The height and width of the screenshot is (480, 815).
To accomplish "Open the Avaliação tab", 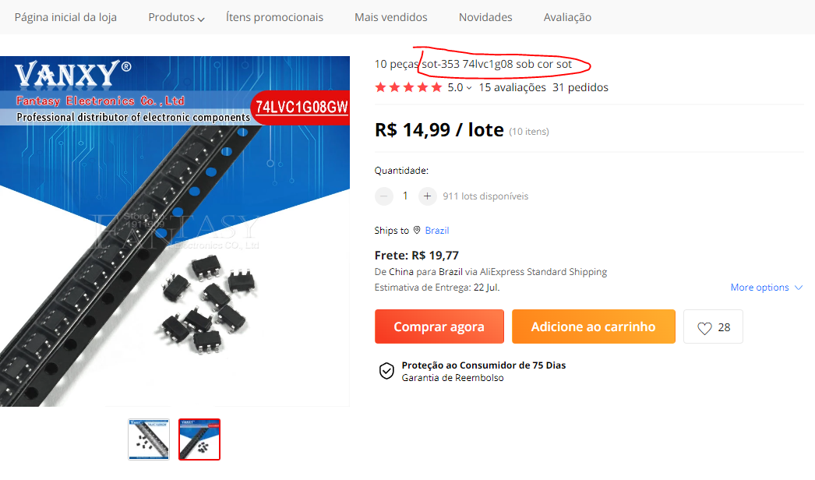I will (567, 17).
